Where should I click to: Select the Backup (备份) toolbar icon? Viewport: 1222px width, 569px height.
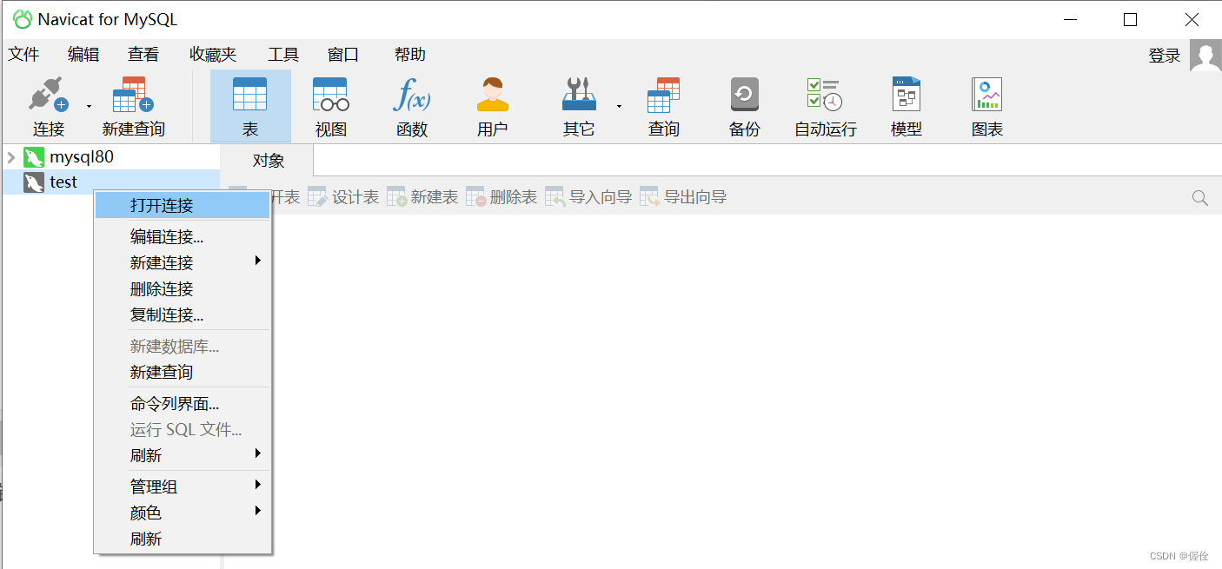click(745, 95)
